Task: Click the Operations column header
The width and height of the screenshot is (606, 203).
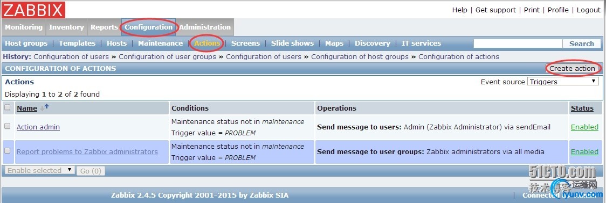Action: point(336,108)
